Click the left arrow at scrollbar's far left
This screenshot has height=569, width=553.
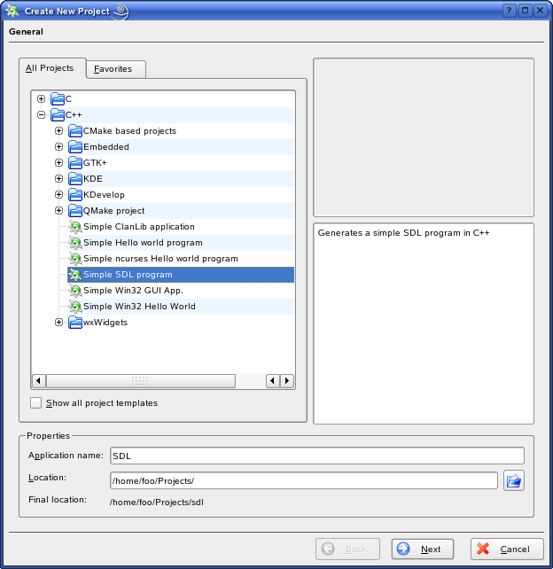click(39, 381)
